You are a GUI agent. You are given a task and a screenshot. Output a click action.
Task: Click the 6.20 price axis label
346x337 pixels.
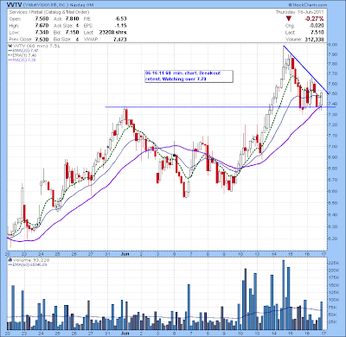333,238
